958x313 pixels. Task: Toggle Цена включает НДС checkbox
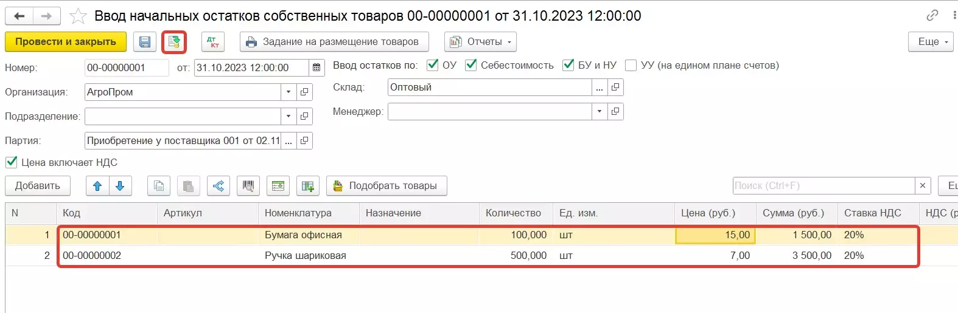(x=12, y=162)
